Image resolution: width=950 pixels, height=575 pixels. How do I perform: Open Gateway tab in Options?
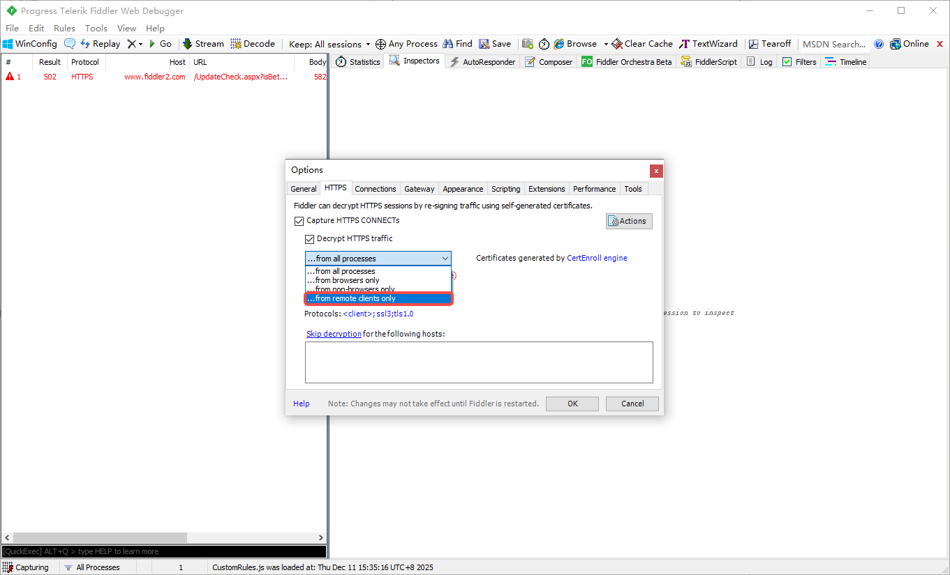pos(420,189)
